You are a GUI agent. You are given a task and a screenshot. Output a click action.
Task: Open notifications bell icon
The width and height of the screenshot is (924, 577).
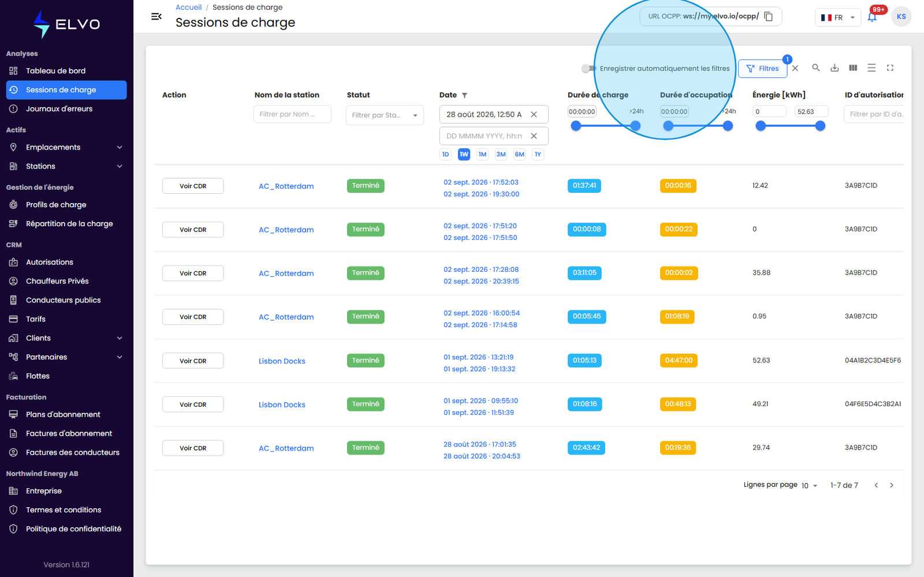point(872,17)
